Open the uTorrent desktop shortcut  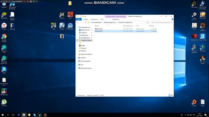click(x=4, y=103)
